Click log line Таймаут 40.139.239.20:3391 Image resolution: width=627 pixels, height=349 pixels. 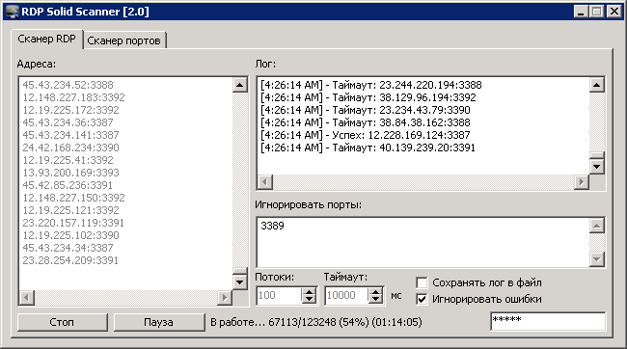pos(368,148)
